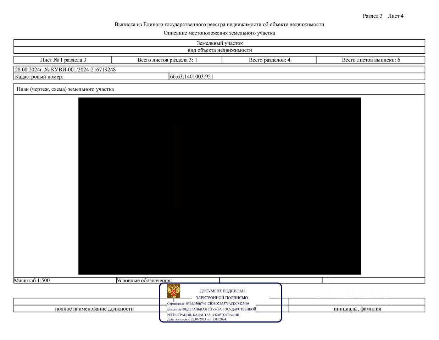
Task: Click the 'вид объекта недвижимости' row
Action: pos(220,50)
